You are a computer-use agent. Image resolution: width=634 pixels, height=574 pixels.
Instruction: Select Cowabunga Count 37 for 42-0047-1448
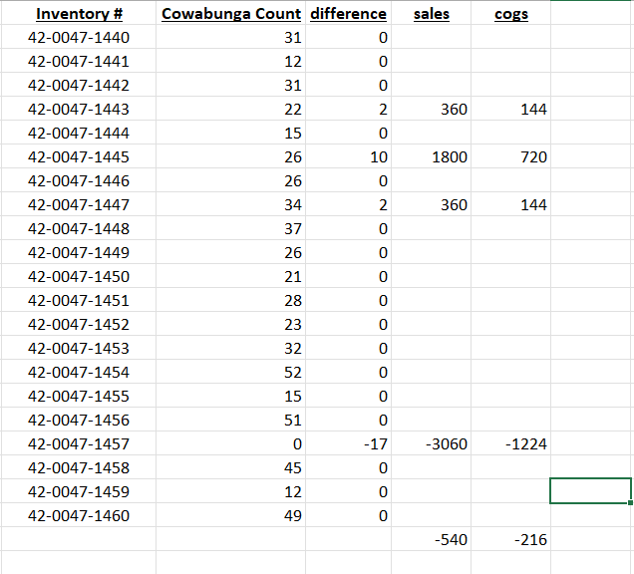pyautogui.click(x=231, y=228)
